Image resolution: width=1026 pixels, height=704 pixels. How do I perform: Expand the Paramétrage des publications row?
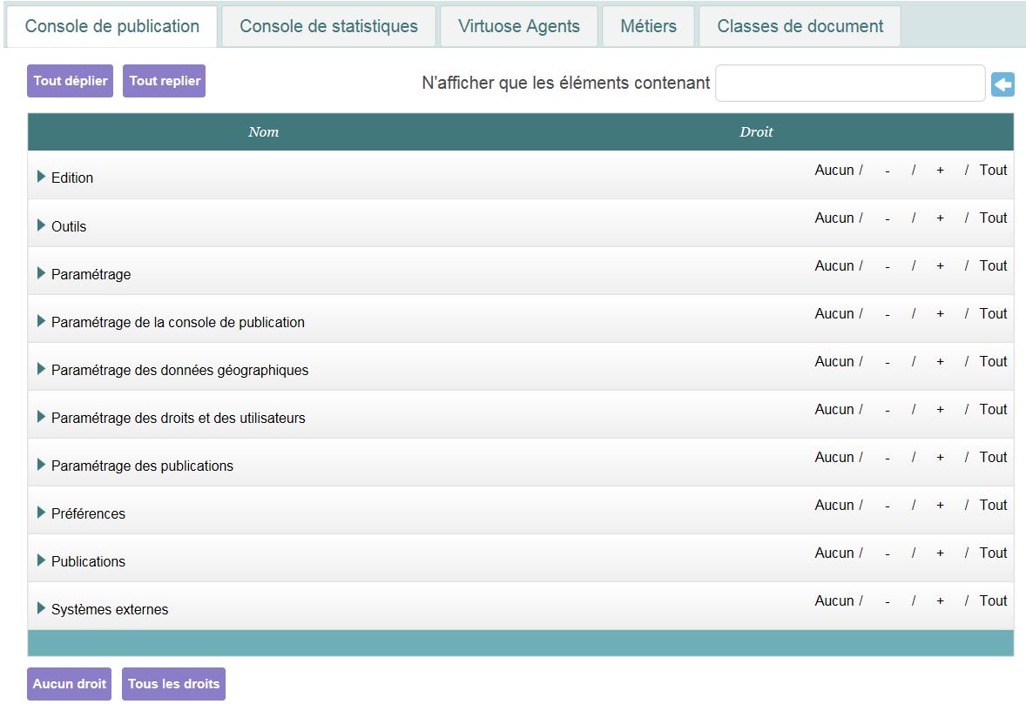coord(41,465)
